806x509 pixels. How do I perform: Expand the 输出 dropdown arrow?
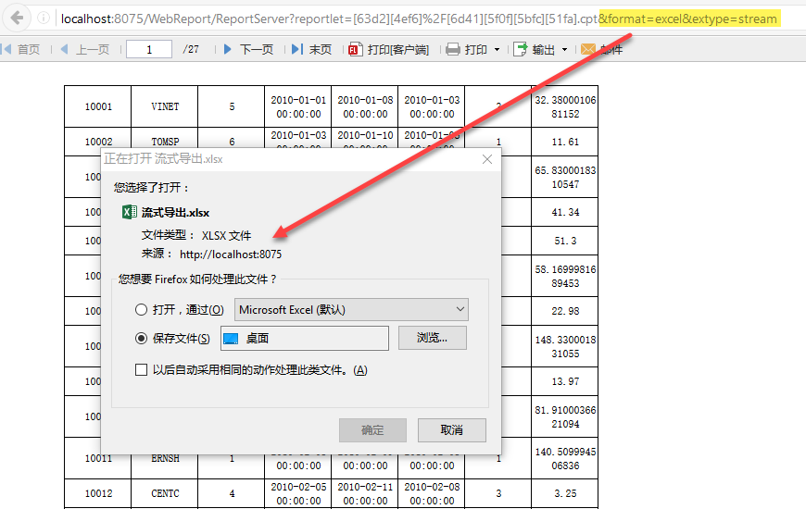coord(565,50)
